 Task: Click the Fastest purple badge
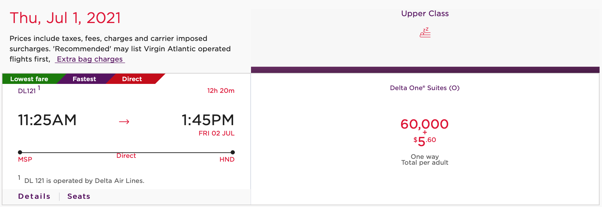[84, 79]
